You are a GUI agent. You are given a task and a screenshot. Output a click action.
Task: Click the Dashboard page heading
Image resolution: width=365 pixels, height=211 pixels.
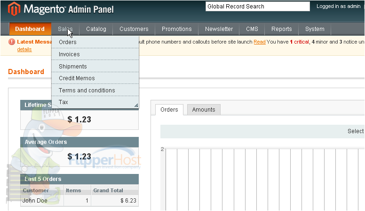point(26,72)
